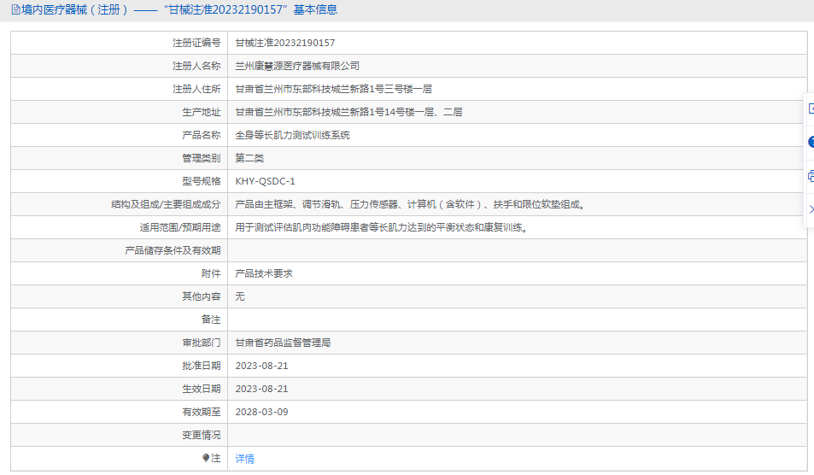Image resolution: width=814 pixels, height=475 pixels.
Task: Click the 附件 row label
Action: pyautogui.click(x=211, y=273)
